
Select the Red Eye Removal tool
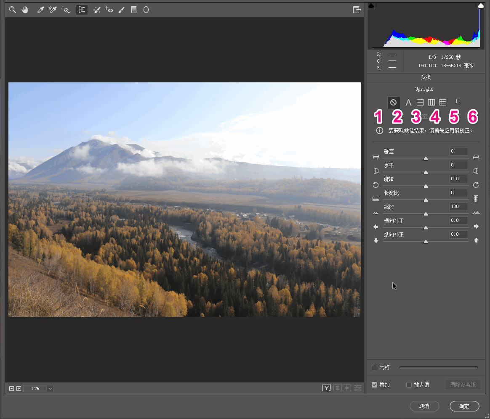pyautogui.click(x=109, y=10)
